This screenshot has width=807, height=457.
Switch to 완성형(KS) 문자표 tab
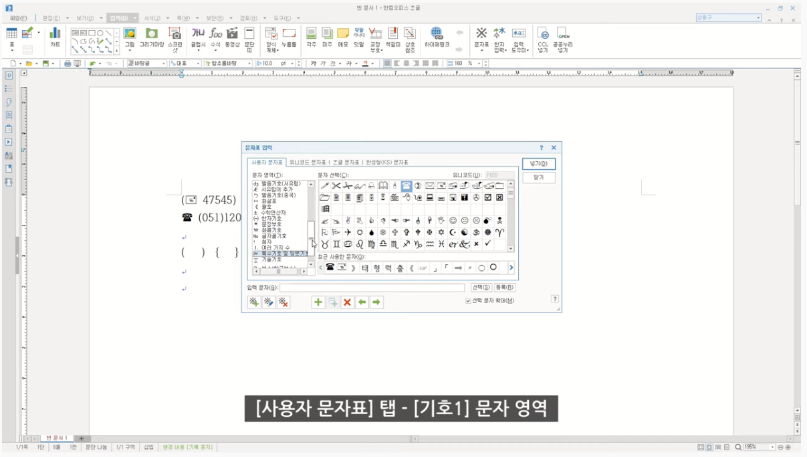[386, 163]
